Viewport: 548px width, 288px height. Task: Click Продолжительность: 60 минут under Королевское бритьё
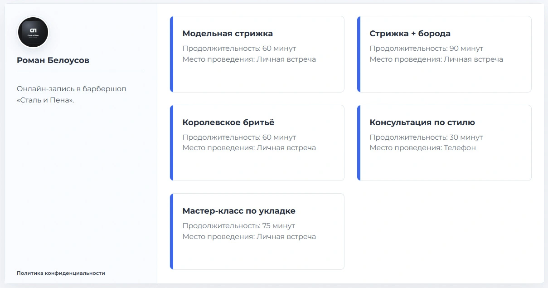(x=239, y=137)
